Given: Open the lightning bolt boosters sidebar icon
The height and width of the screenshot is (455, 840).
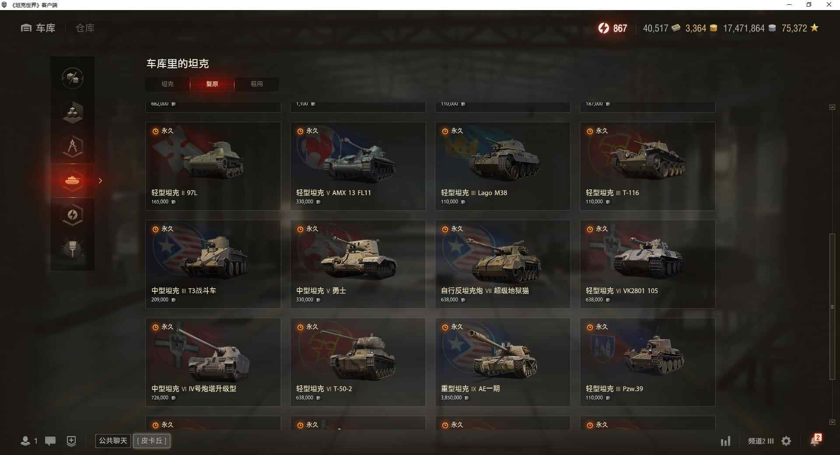Looking at the screenshot, I should (x=73, y=215).
